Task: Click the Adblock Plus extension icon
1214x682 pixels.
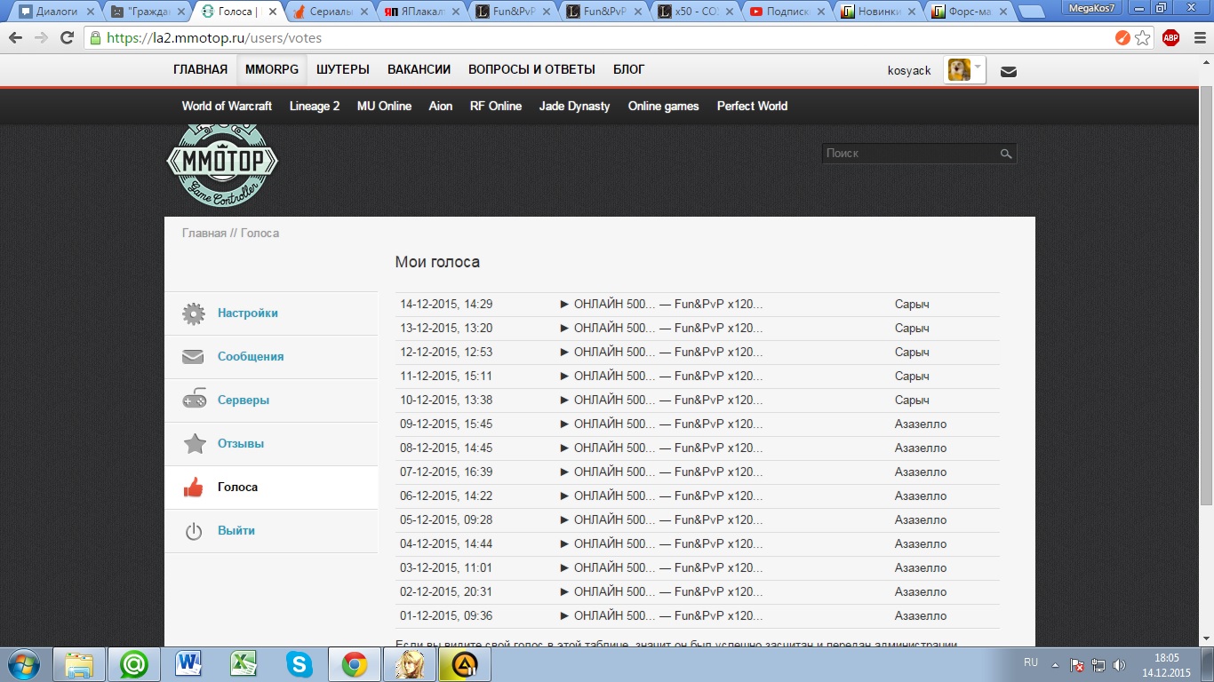Action: [x=1170, y=38]
